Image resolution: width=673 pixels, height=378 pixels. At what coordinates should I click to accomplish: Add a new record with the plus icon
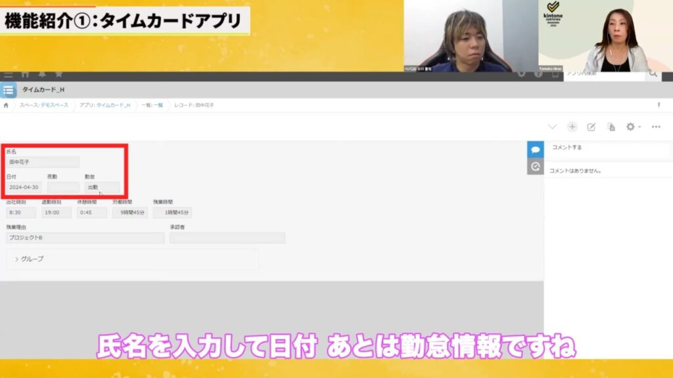[x=572, y=126]
